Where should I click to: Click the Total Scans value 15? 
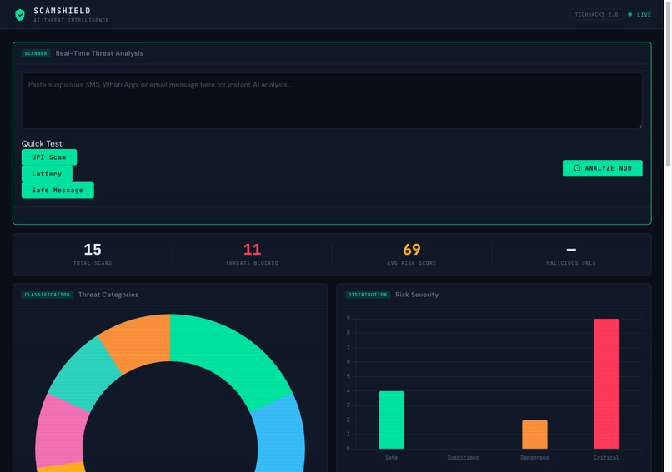coord(93,249)
